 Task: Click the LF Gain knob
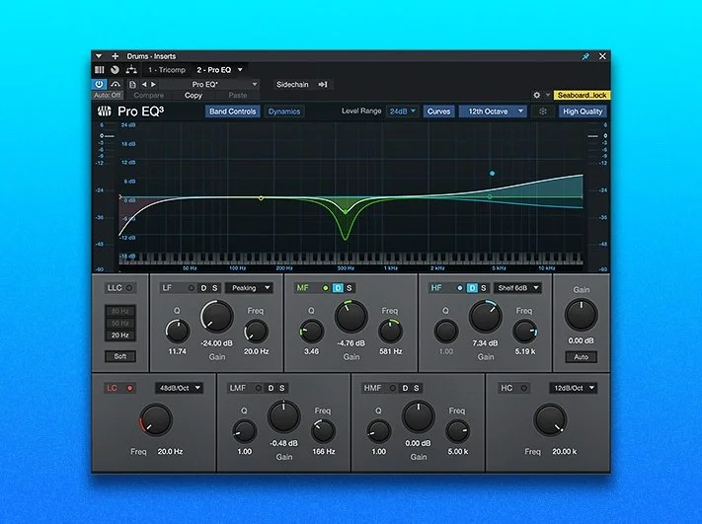coord(217,316)
